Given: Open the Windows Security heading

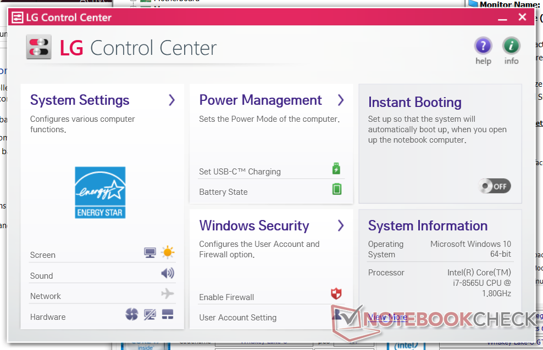Looking at the screenshot, I should click(254, 226).
